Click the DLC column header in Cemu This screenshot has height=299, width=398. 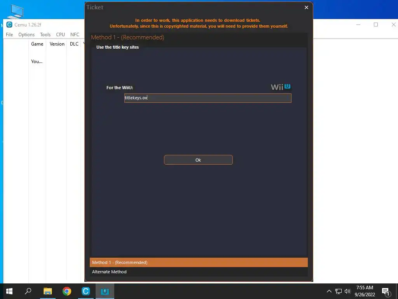pyautogui.click(x=74, y=44)
